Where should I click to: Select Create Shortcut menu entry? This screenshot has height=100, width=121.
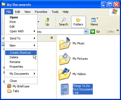pos(21,53)
